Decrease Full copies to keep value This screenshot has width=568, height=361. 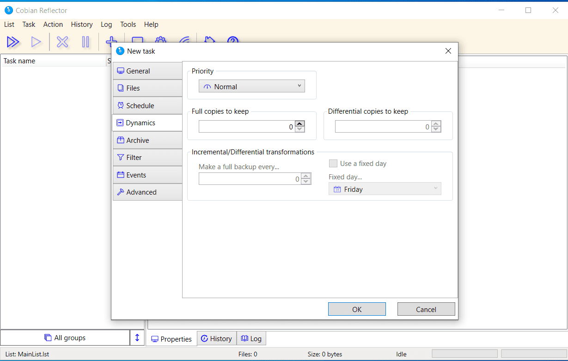(x=300, y=129)
